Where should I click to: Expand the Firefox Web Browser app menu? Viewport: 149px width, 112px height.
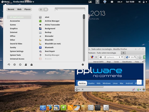pyautogui.click(x=23, y=2)
